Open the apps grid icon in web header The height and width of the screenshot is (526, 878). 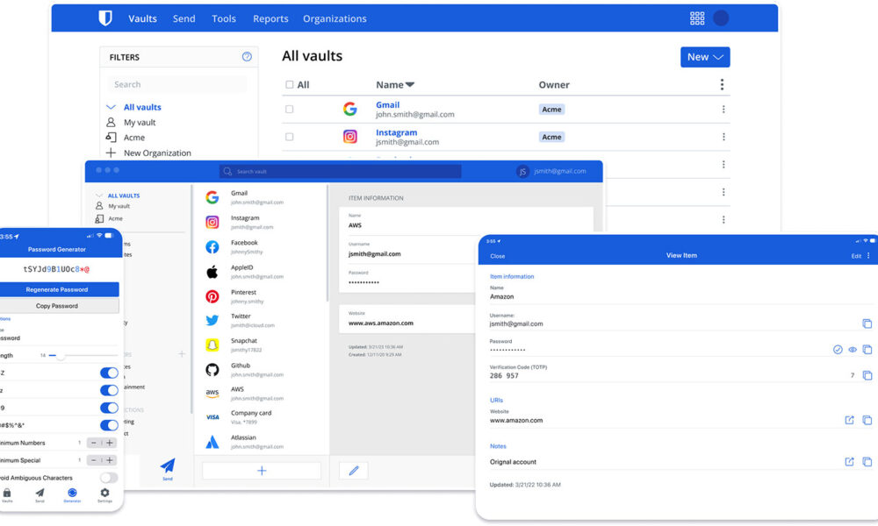(697, 18)
